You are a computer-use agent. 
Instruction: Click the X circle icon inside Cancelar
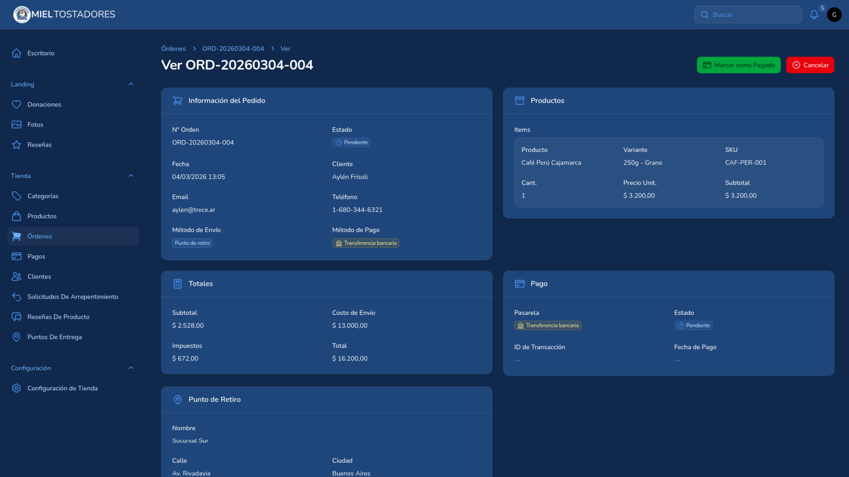coord(796,65)
